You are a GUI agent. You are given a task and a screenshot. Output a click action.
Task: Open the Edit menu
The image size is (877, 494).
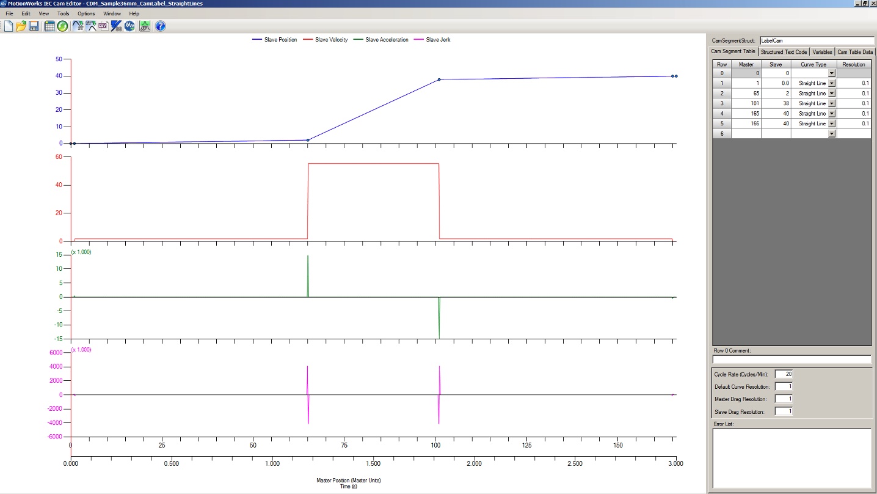(x=26, y=13)
